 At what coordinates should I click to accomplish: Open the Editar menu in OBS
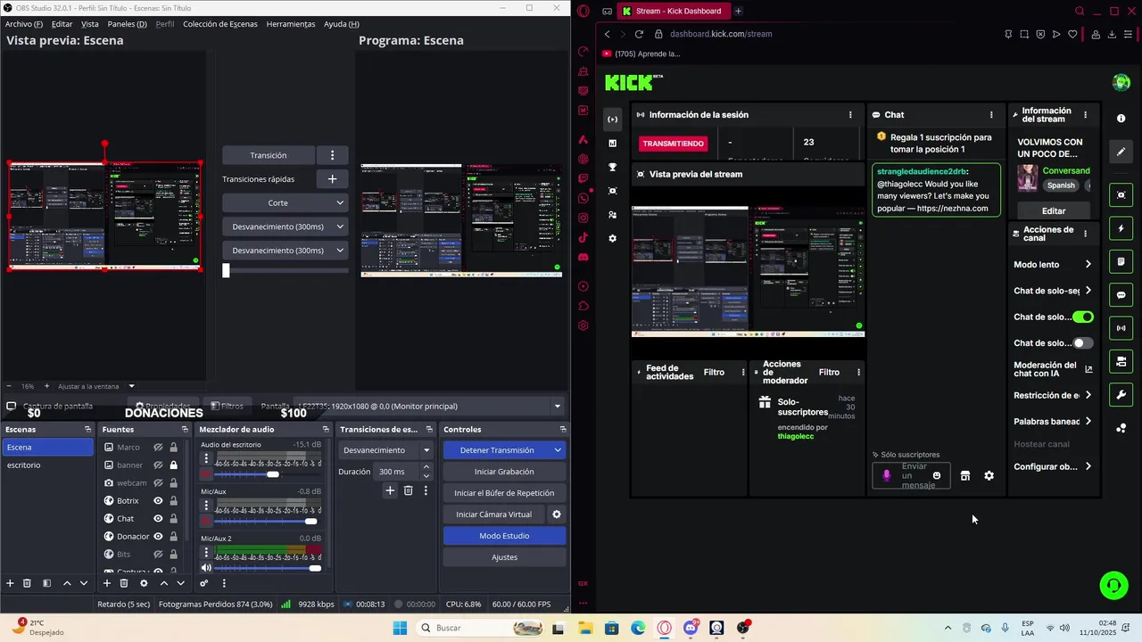tap(62, 24)
